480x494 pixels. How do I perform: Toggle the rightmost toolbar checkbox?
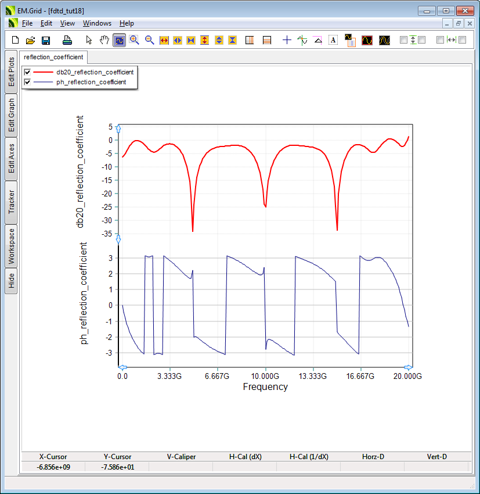(x=463, y=40)
